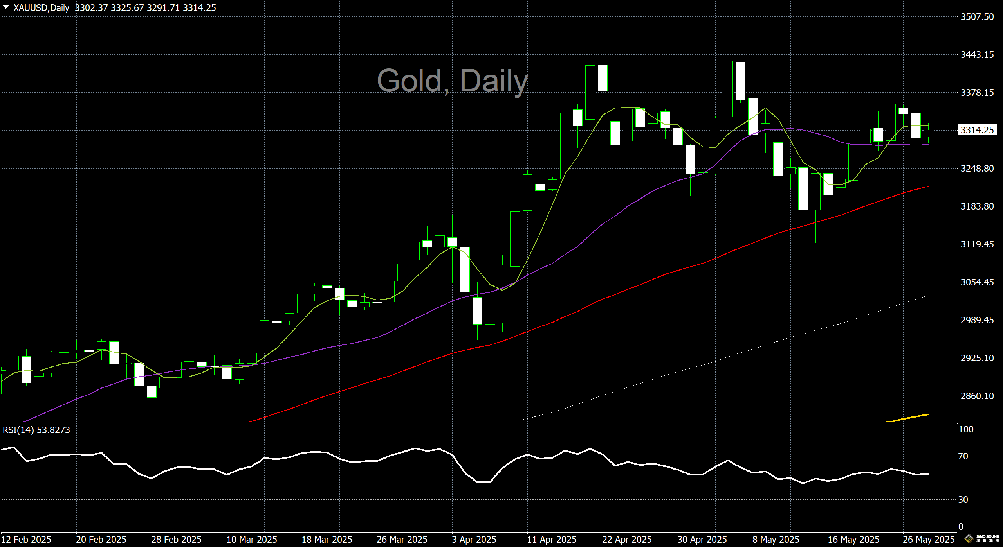
Task: Click the Sino Sound diamond logo
Action: tap(969, 539)
